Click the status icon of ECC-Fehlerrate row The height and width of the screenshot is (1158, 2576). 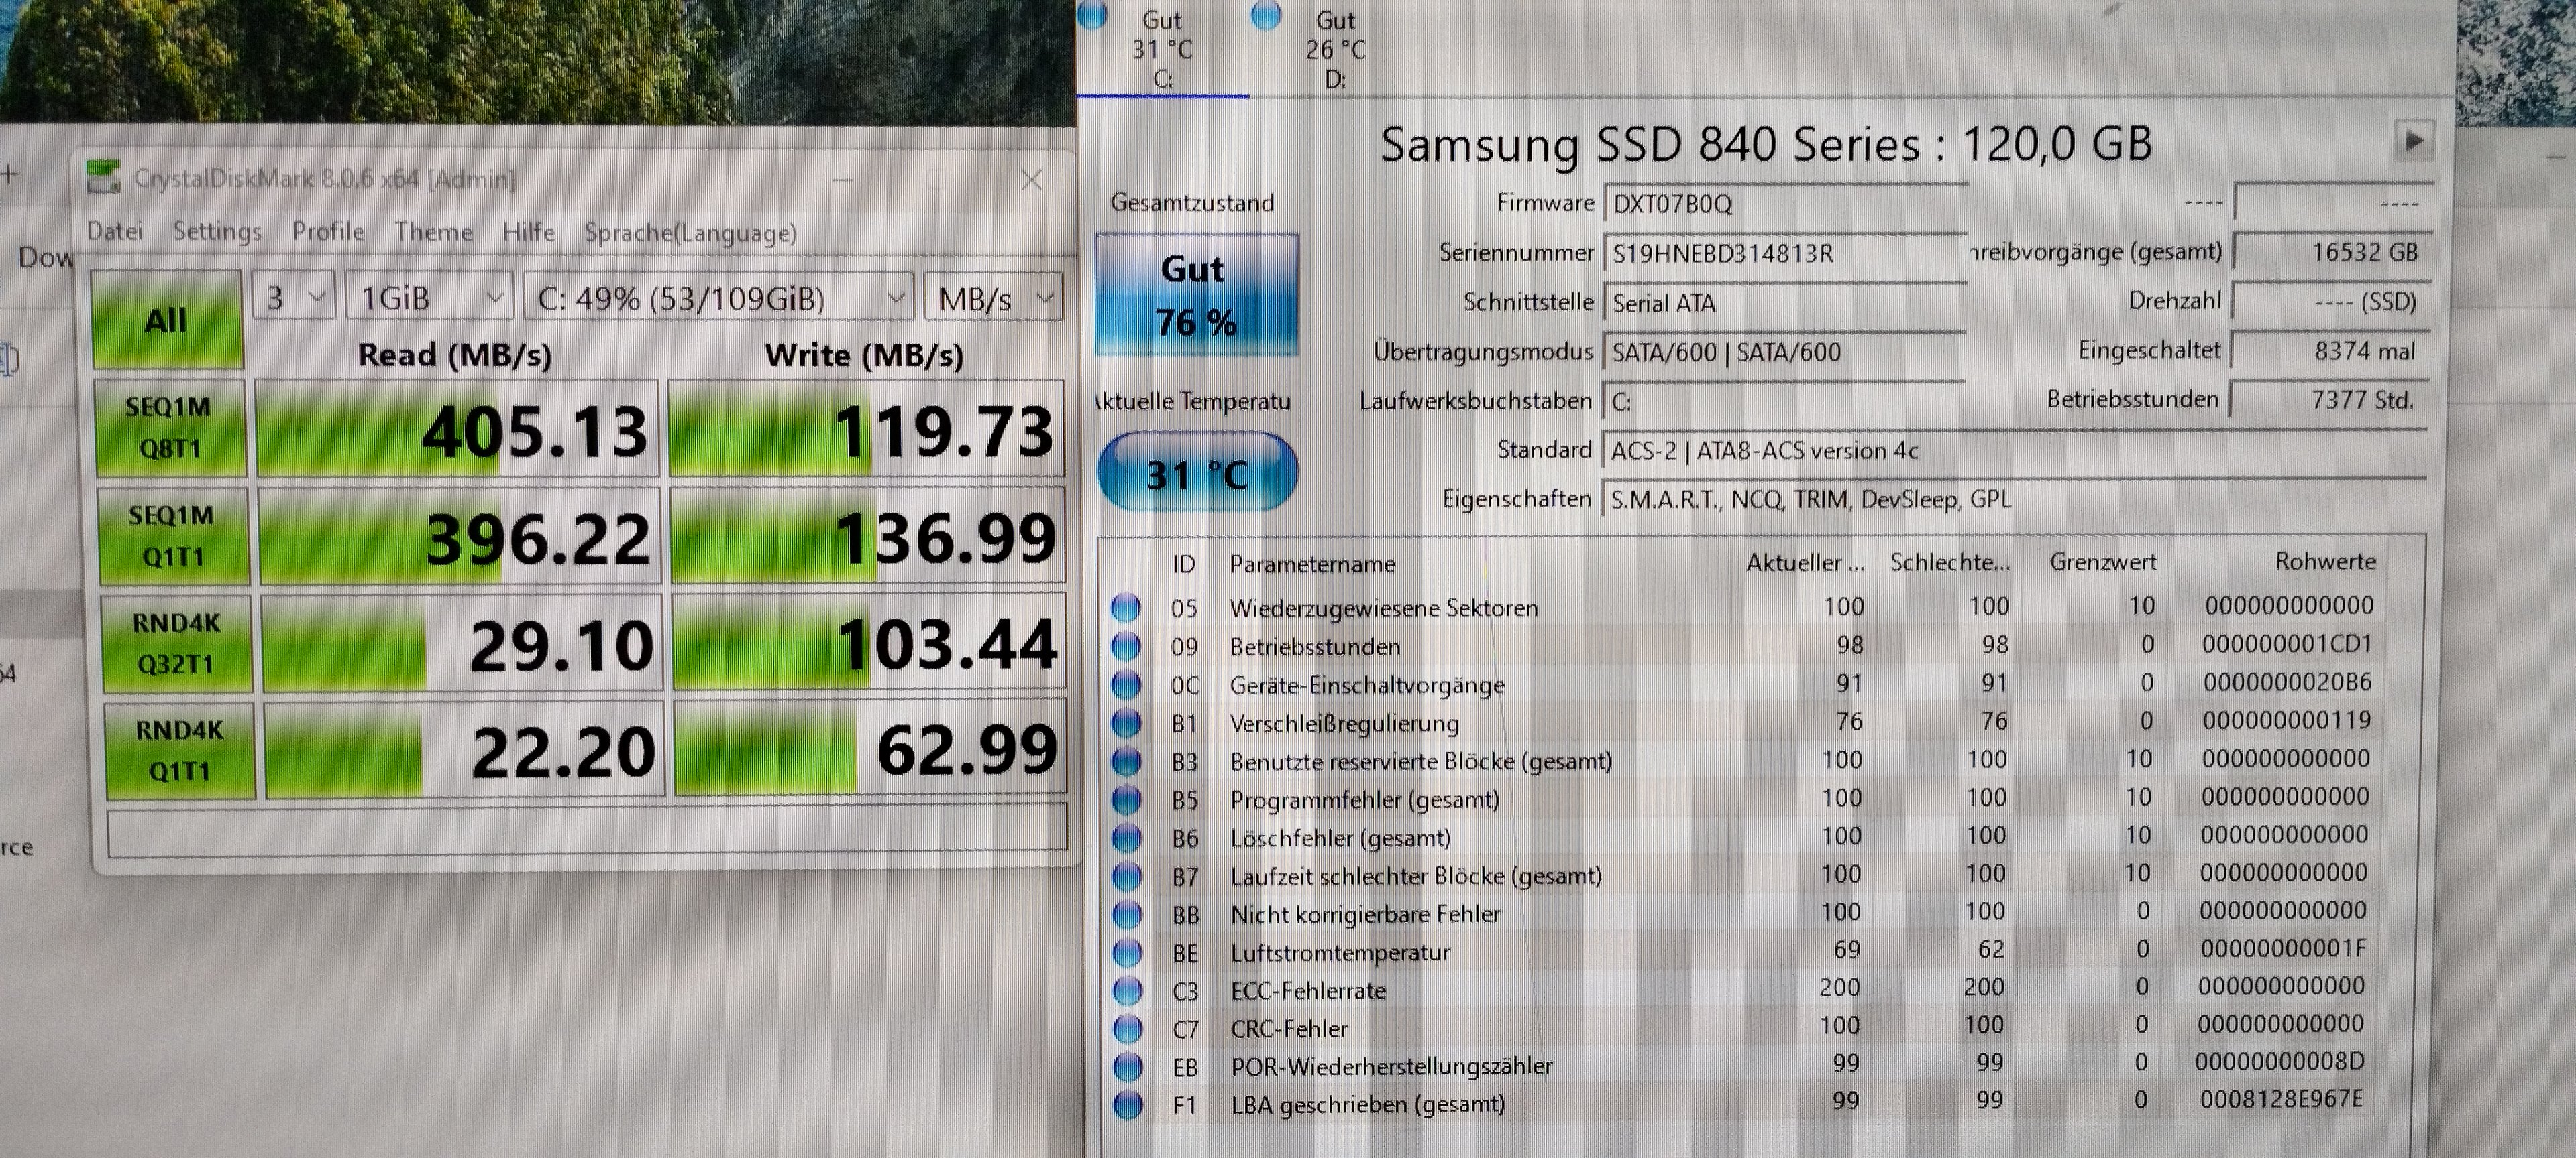pyautogui.click(x=1127, y=990)
